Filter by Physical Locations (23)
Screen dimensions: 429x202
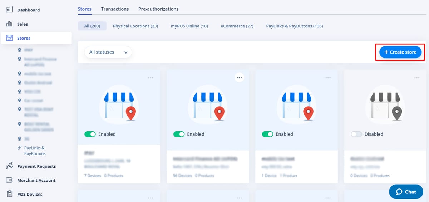click(135, 26)
